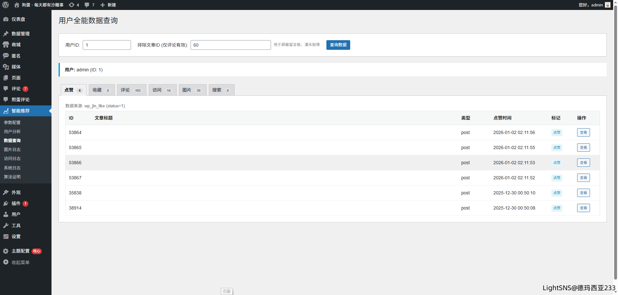Switch to the 收藏 tab

point(101,90)
